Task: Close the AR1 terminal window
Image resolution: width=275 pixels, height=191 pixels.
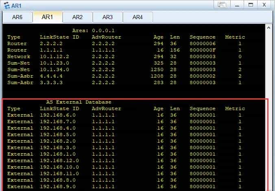Action: [x=264, y=5]
